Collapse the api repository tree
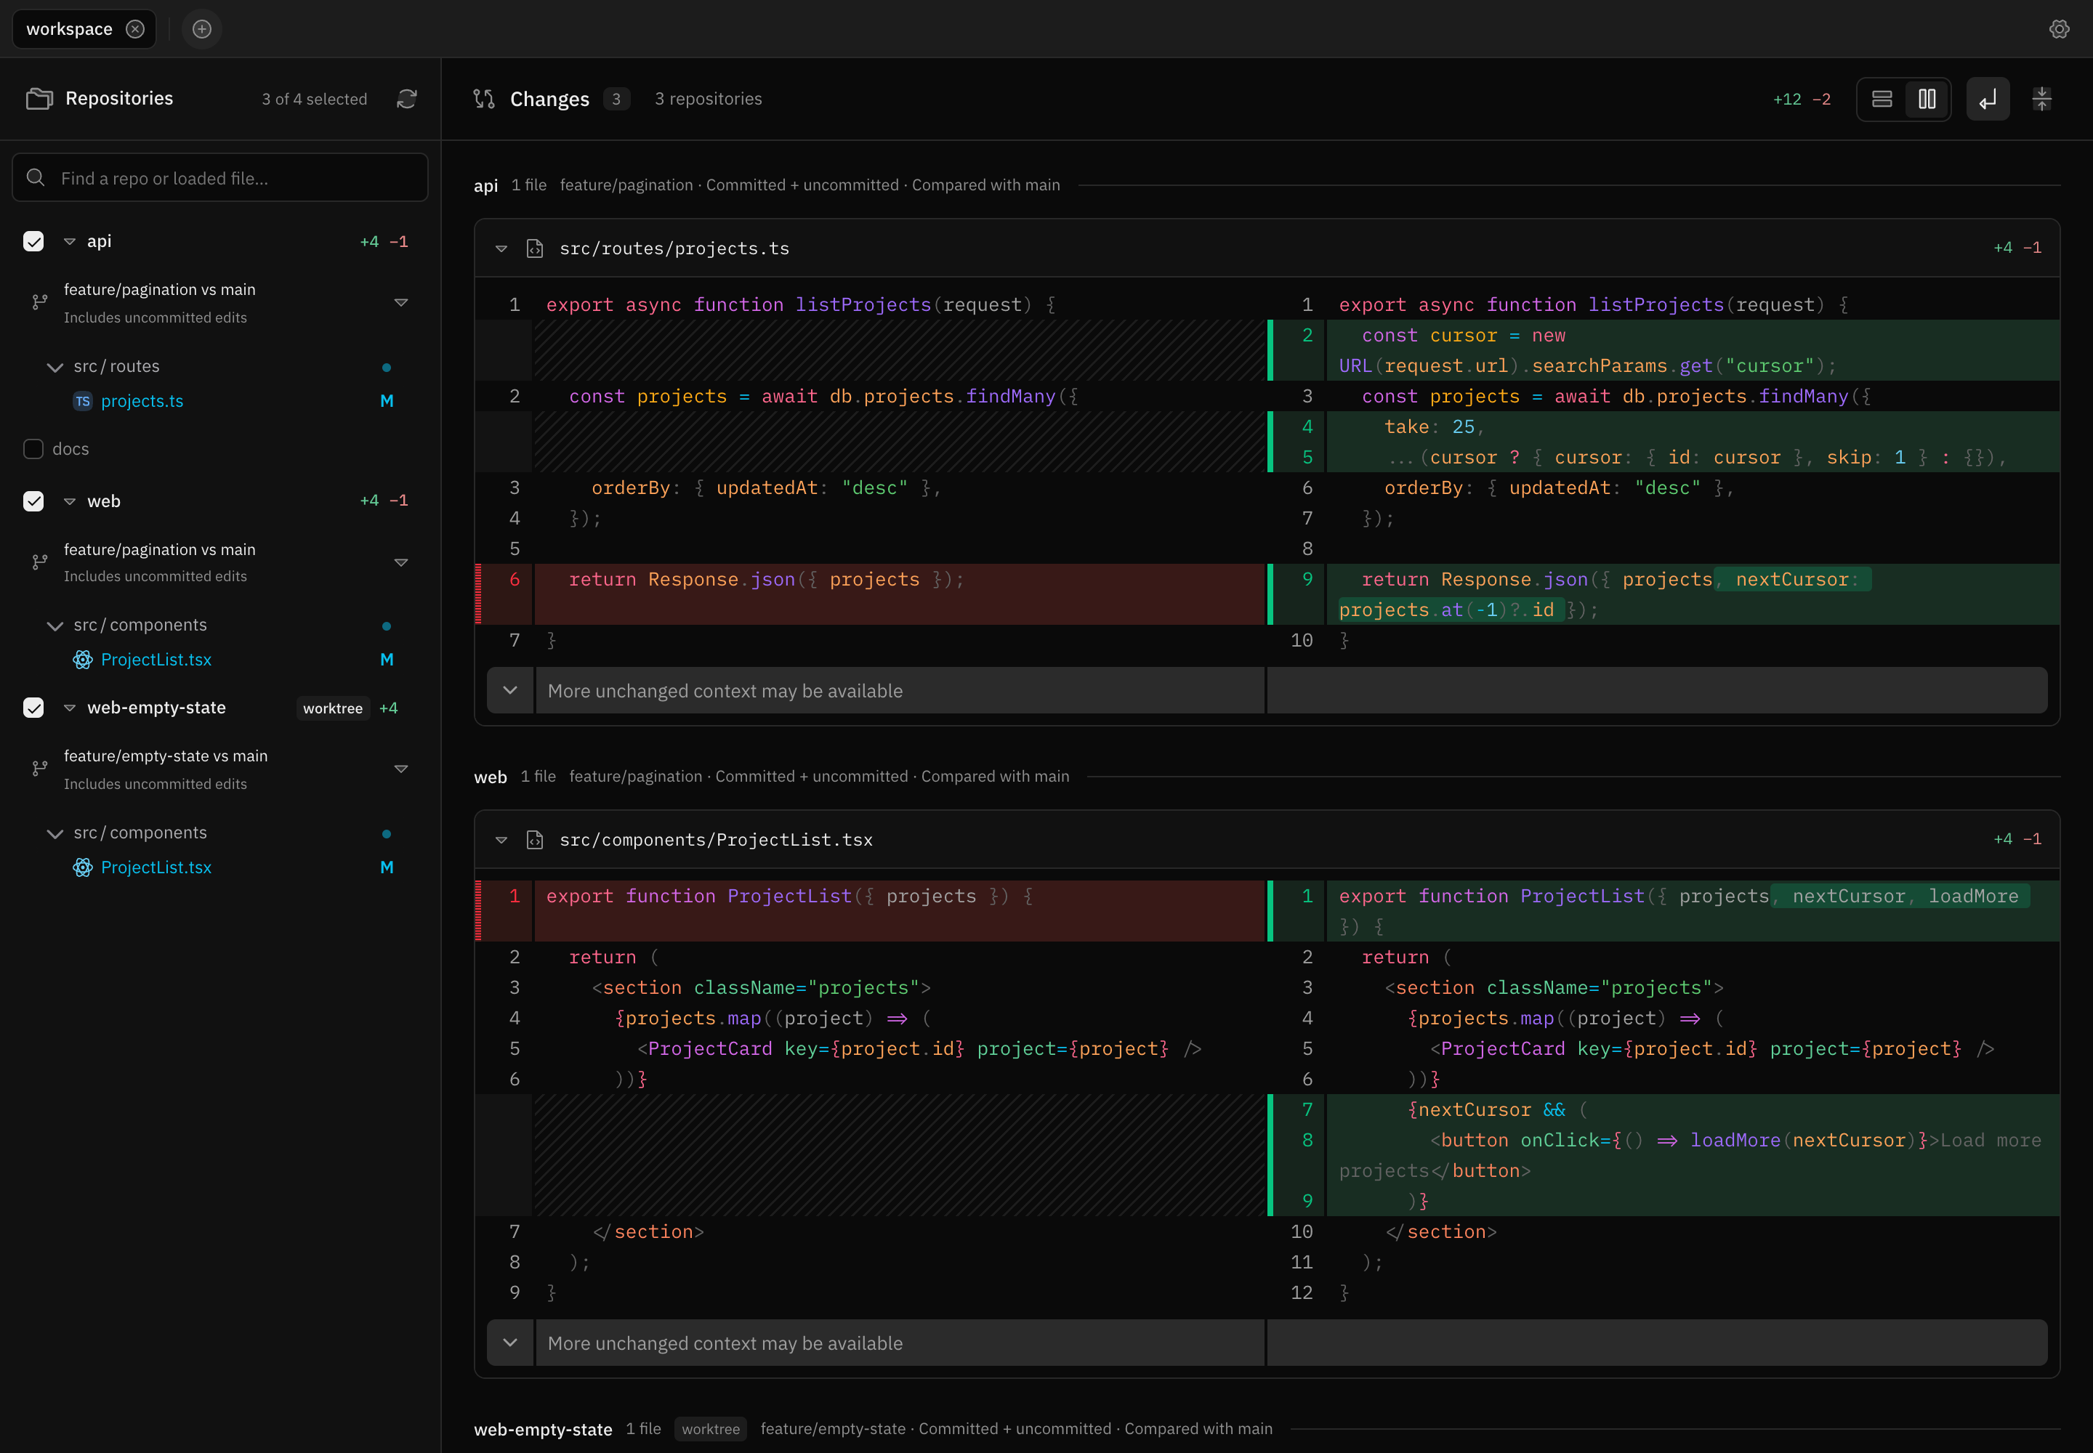 tap(69, 241)
